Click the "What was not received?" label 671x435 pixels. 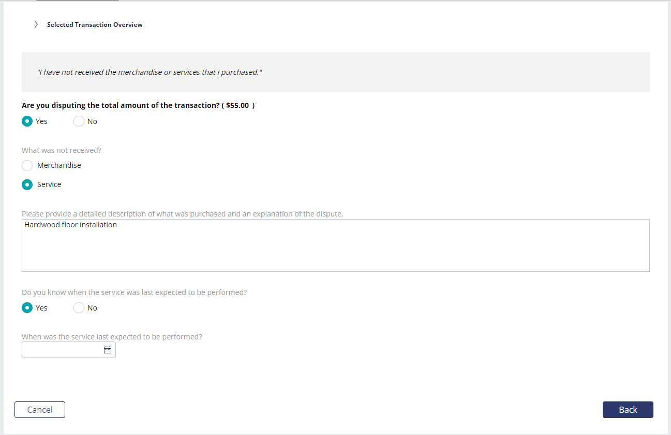pyautogui.click(x=62, y=150)
